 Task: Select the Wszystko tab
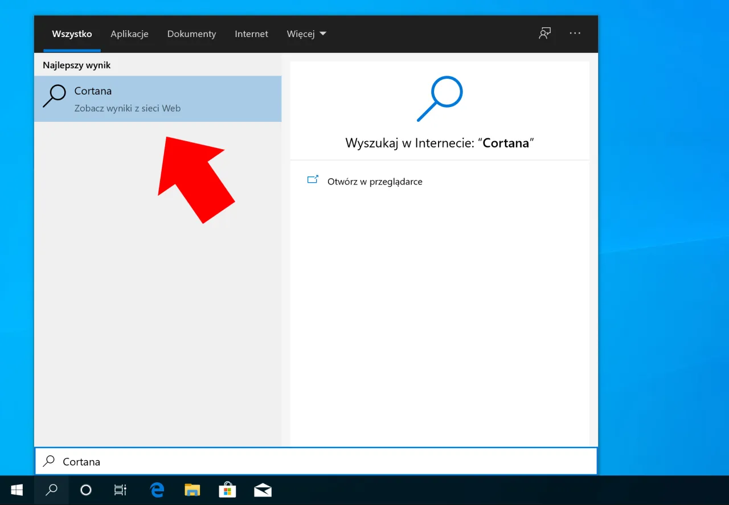coord(72,34)
